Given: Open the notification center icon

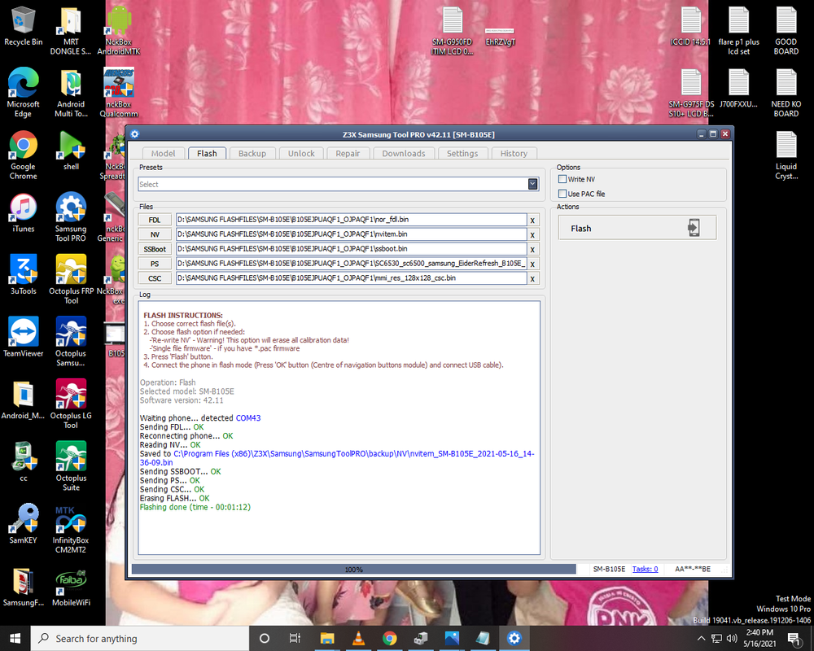Looking at the screenshot, I should pyautogui.click(x=794, y=639).
